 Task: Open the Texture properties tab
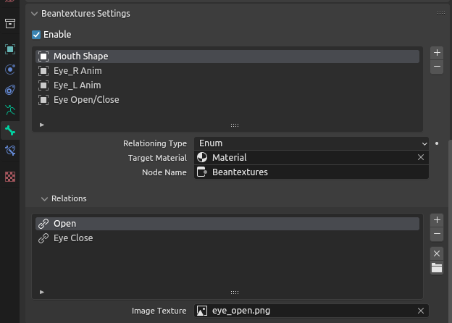point(10,177)
